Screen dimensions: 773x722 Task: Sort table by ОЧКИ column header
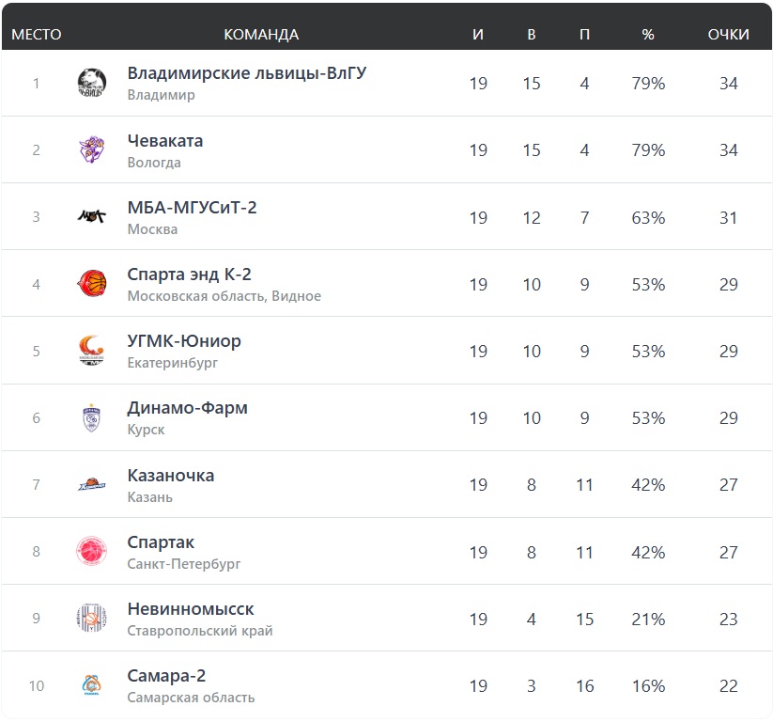pos(728,35)
